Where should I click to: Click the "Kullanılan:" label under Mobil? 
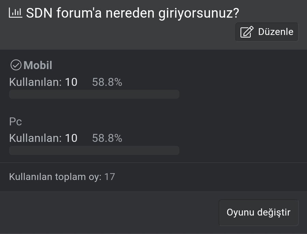[35, 82]
